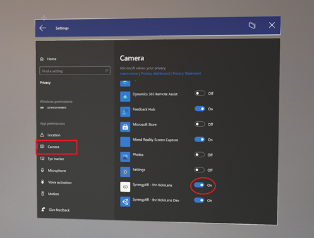Click the Photos app icon
314x238 pixels.
[x=125, y=157]
